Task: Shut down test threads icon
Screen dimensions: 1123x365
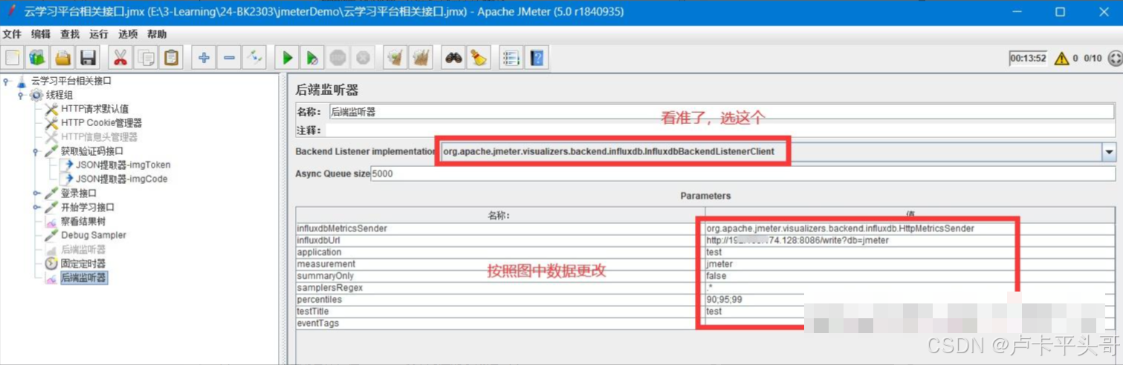Action: click(363, 57)
